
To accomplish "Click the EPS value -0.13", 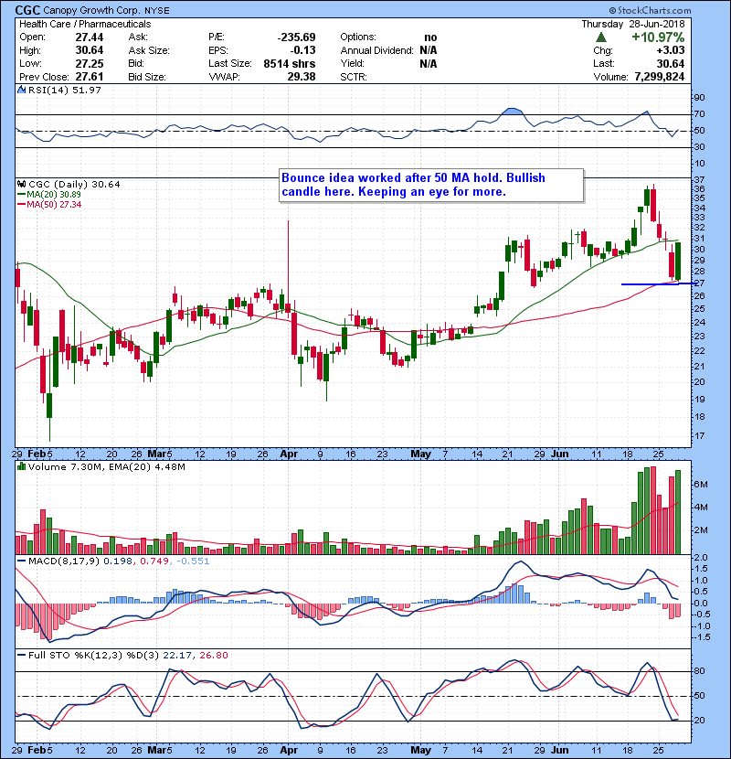I will 302,50.
